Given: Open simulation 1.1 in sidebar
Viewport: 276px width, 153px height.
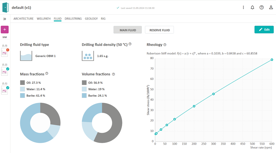Looking at the screenshot, I should coord(5,90).
